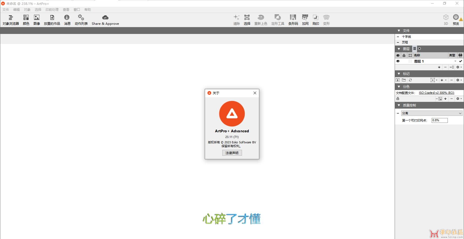464x239 pixels.
Task: Show the 消息 messages panel
Action: [67, 20]
